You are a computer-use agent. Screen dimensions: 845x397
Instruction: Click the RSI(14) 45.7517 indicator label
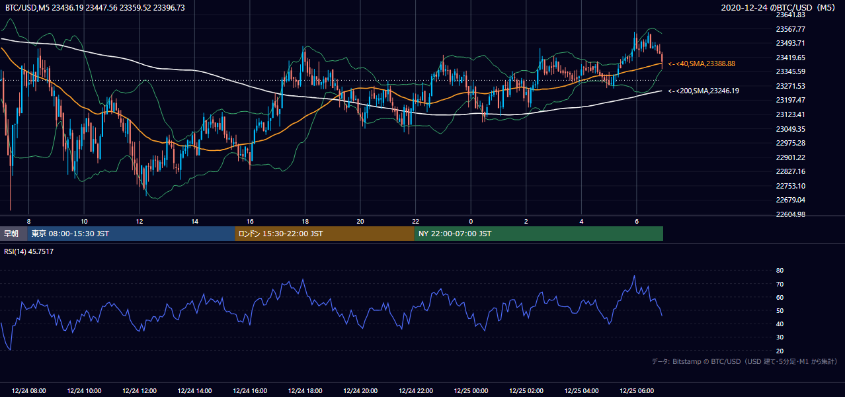30,251
